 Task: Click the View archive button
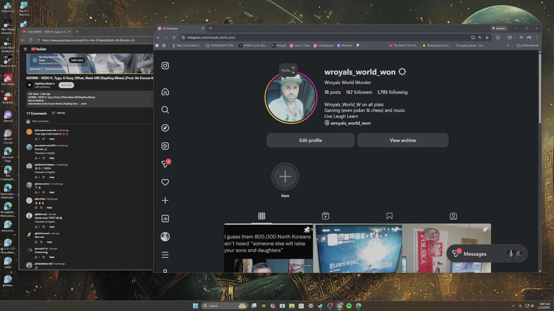pos(403,140)
